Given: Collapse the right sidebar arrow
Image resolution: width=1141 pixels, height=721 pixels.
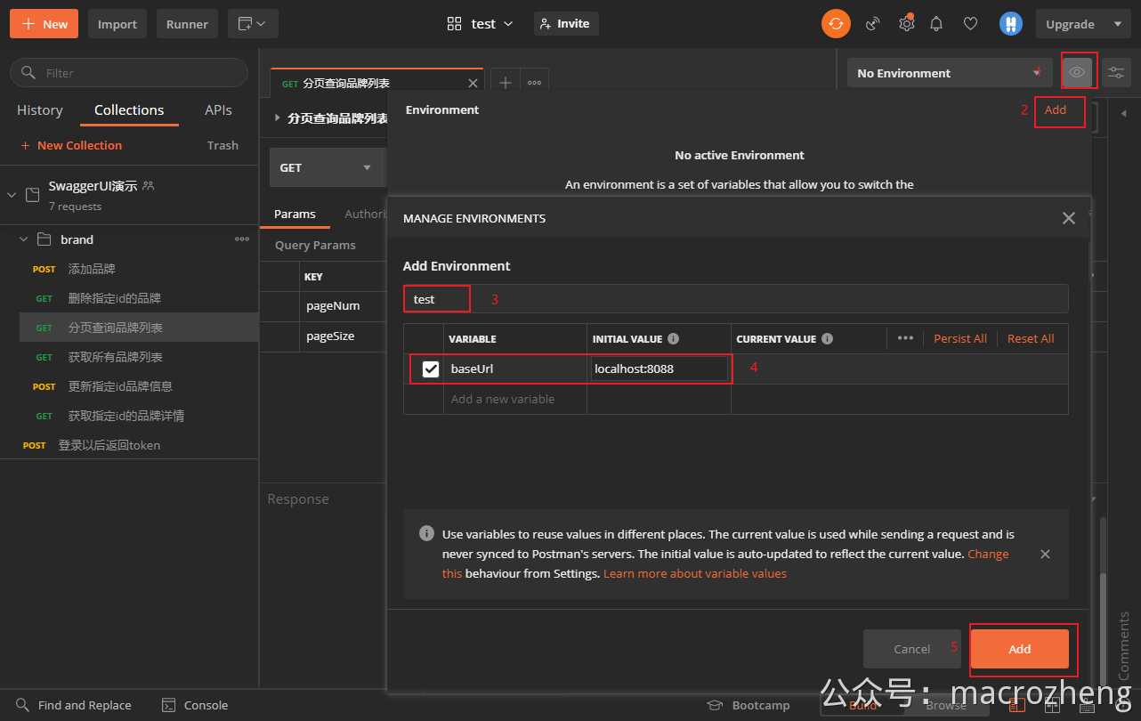Looking at the screenshot, I should point(1123,111).
